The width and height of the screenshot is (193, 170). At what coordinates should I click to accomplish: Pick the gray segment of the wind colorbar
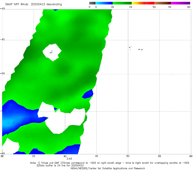[92, 3]
